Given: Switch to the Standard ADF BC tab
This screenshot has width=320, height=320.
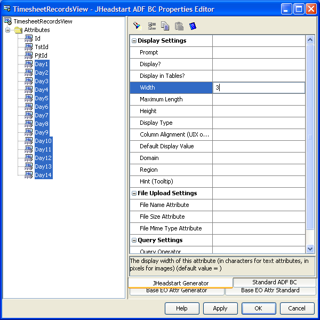Looking at the screenshot, I should 274,282.
